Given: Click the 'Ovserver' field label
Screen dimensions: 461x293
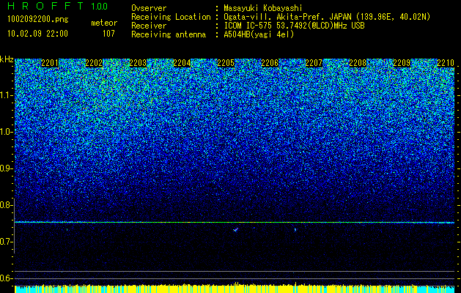Looking at the screenshot, I should tap(149, 8).
